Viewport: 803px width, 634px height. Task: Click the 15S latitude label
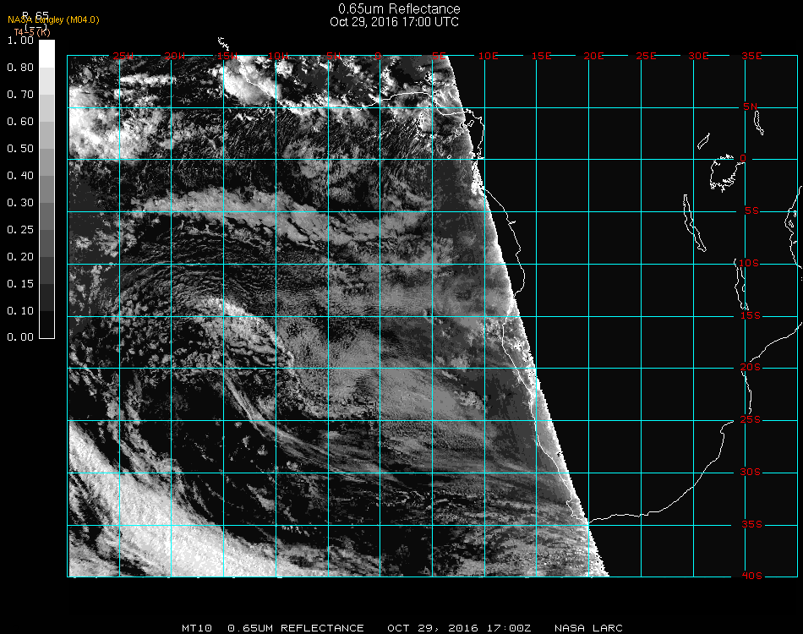tap(751, 315)
